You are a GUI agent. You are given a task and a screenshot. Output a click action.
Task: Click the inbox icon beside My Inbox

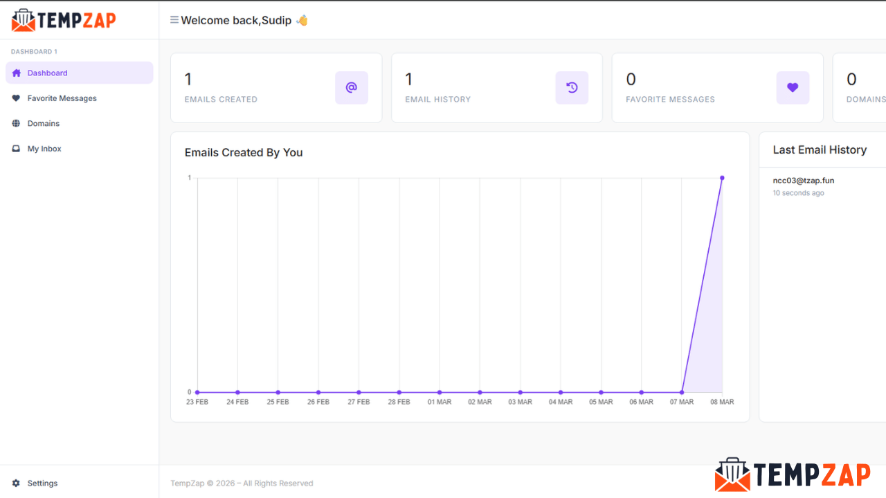pyautogui.click(x=16, y=148)
